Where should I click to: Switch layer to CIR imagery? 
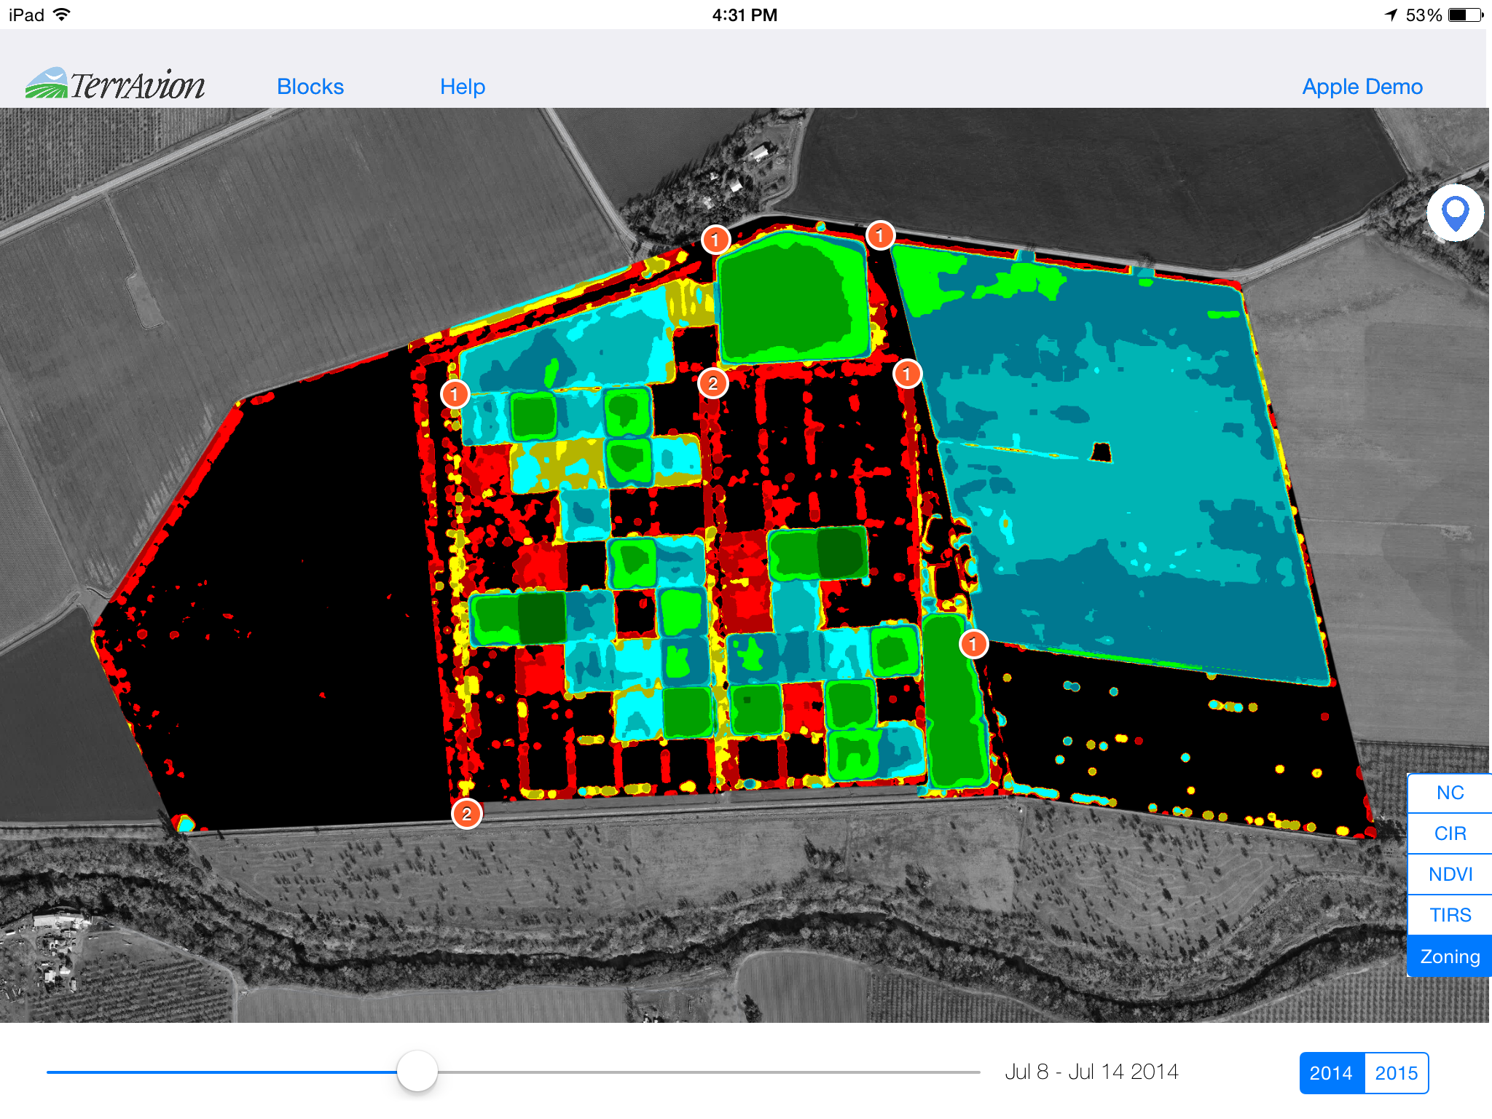[x=1450, y=833]
